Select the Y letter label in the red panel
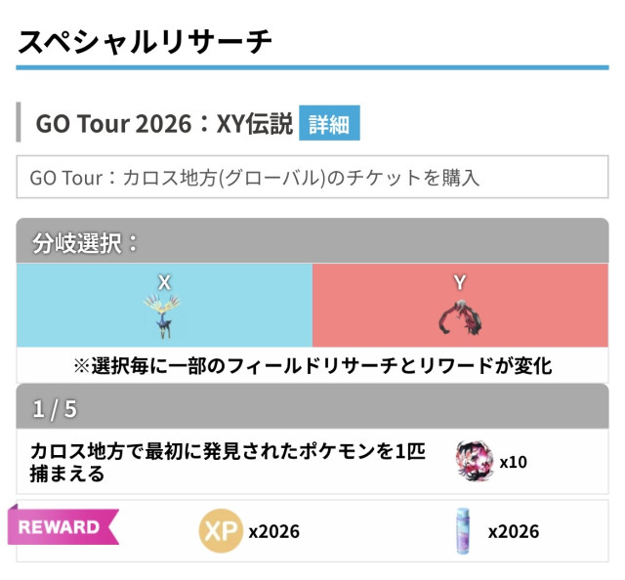 pos(460,282)
